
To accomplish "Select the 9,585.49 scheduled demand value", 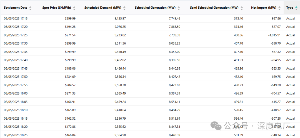I will [120, 93].
